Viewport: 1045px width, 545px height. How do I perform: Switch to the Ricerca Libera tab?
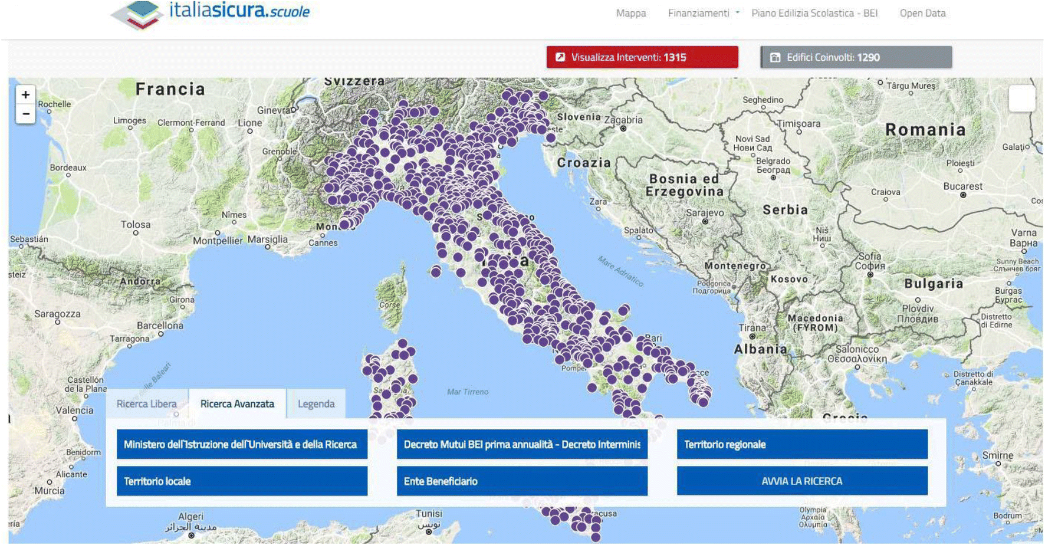click(147, 404)
